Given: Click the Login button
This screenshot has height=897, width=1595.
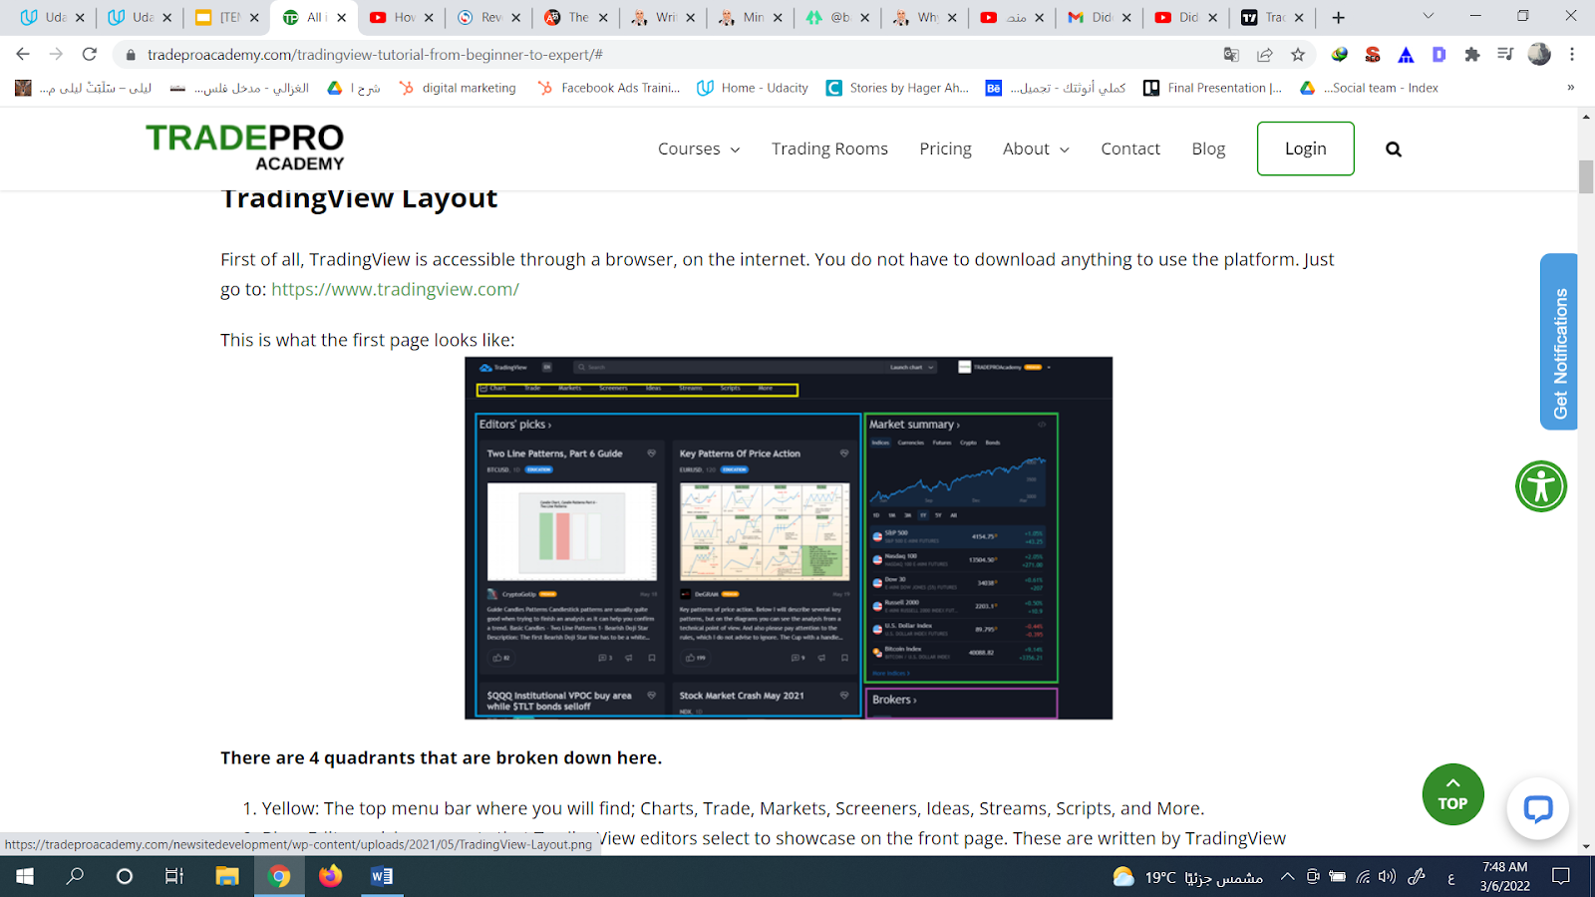Looking at the screenshot, I should (x=1305, y=149).
